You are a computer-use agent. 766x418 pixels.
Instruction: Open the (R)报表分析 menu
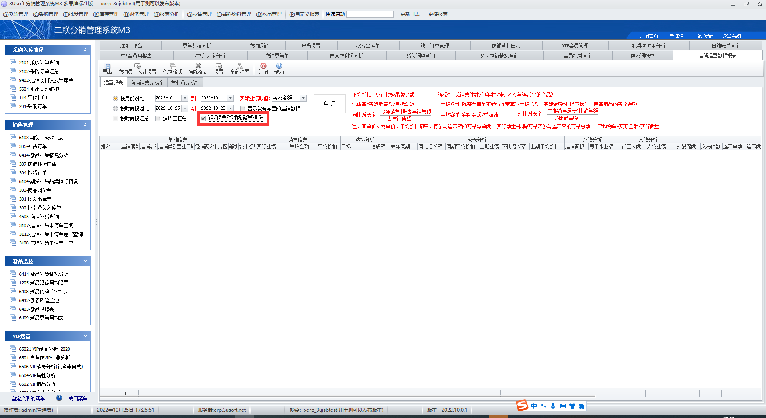coord(166,14)
